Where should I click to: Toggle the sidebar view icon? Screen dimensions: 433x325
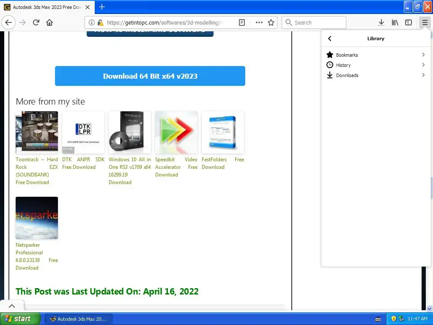click(408, 22)
